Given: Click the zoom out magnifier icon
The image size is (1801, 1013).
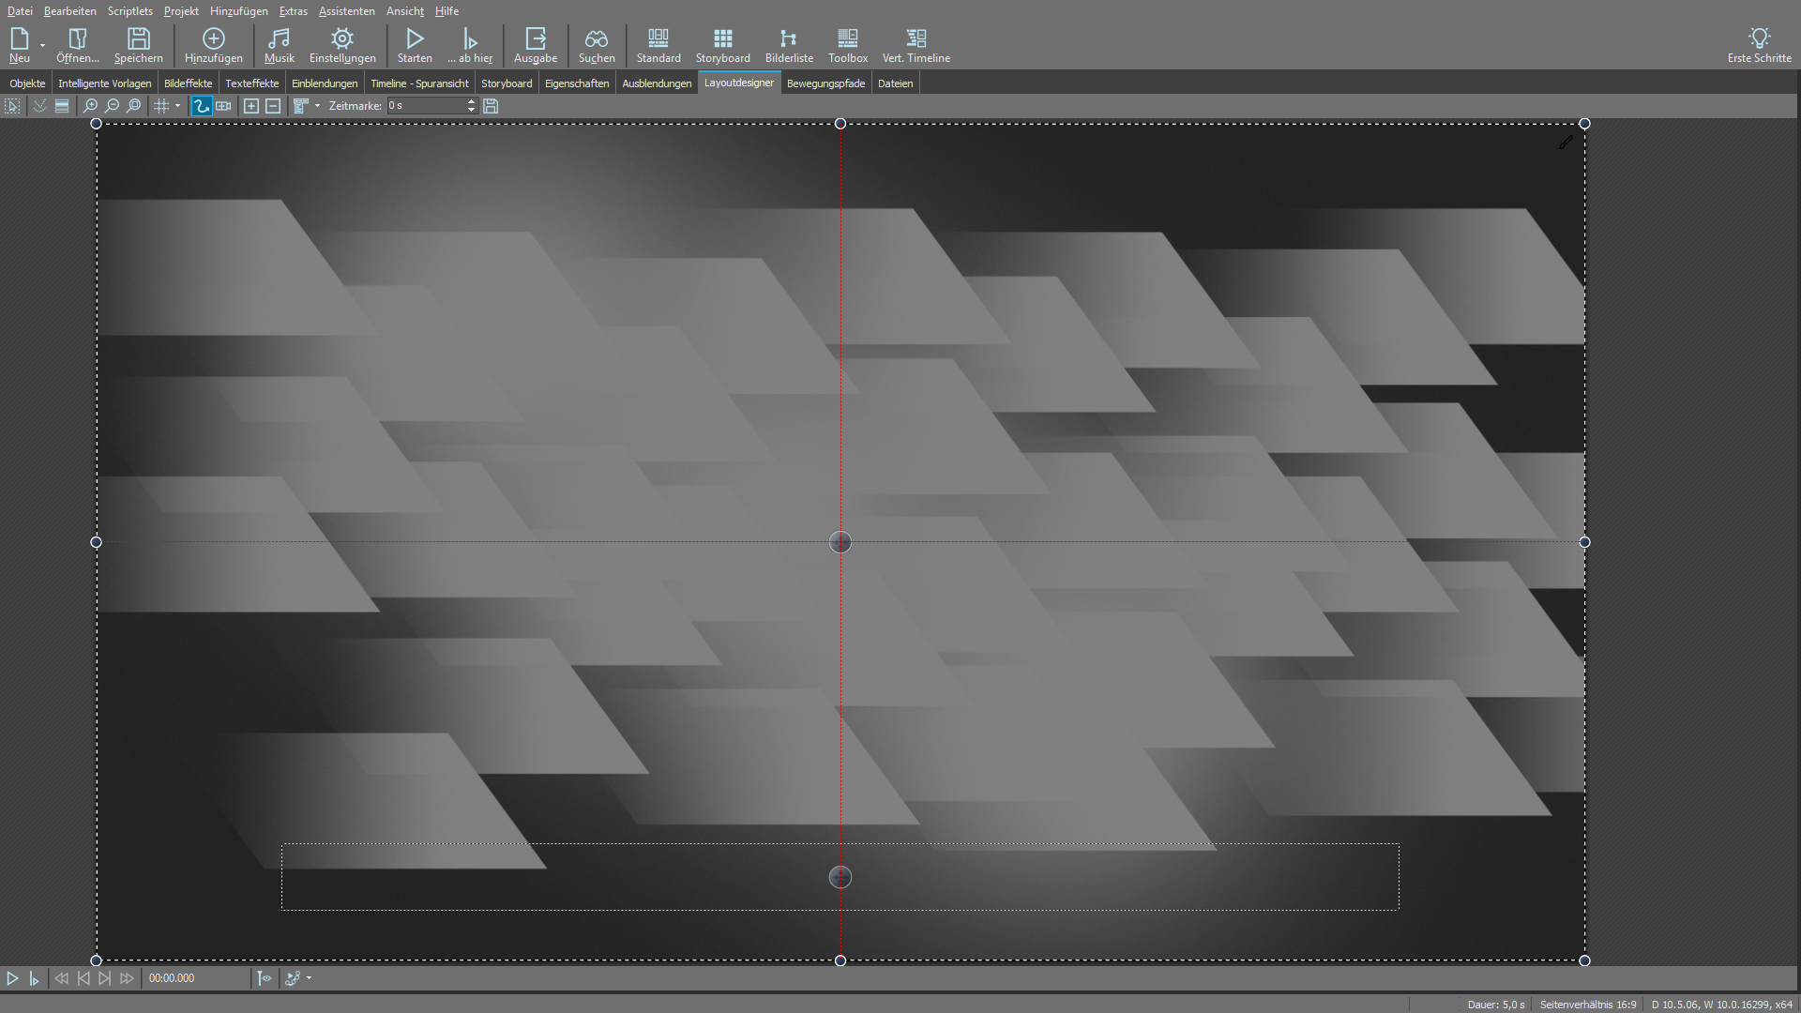Looking at the screenshot, I should 113,106.
